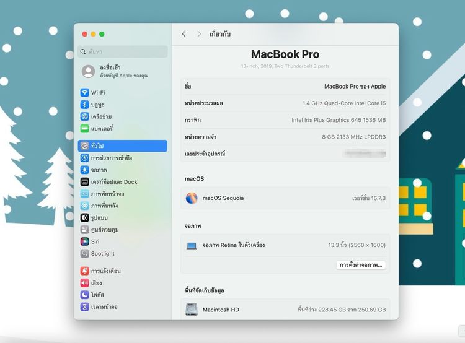Click the "จอภาพ Retina ในตัวเครื่อง" label
The image size is (465, 343).
(x=233, y=245)
